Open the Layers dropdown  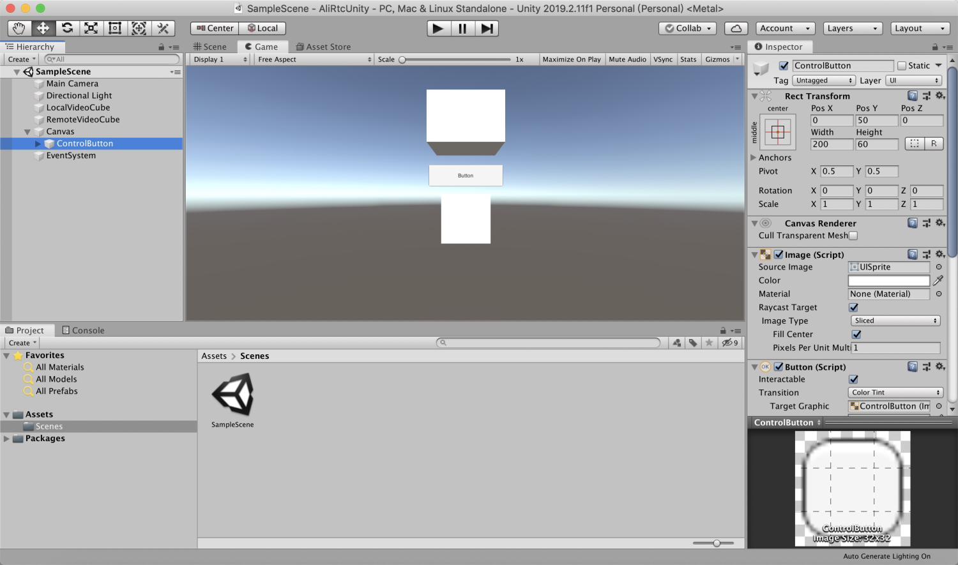click(852, 28)
